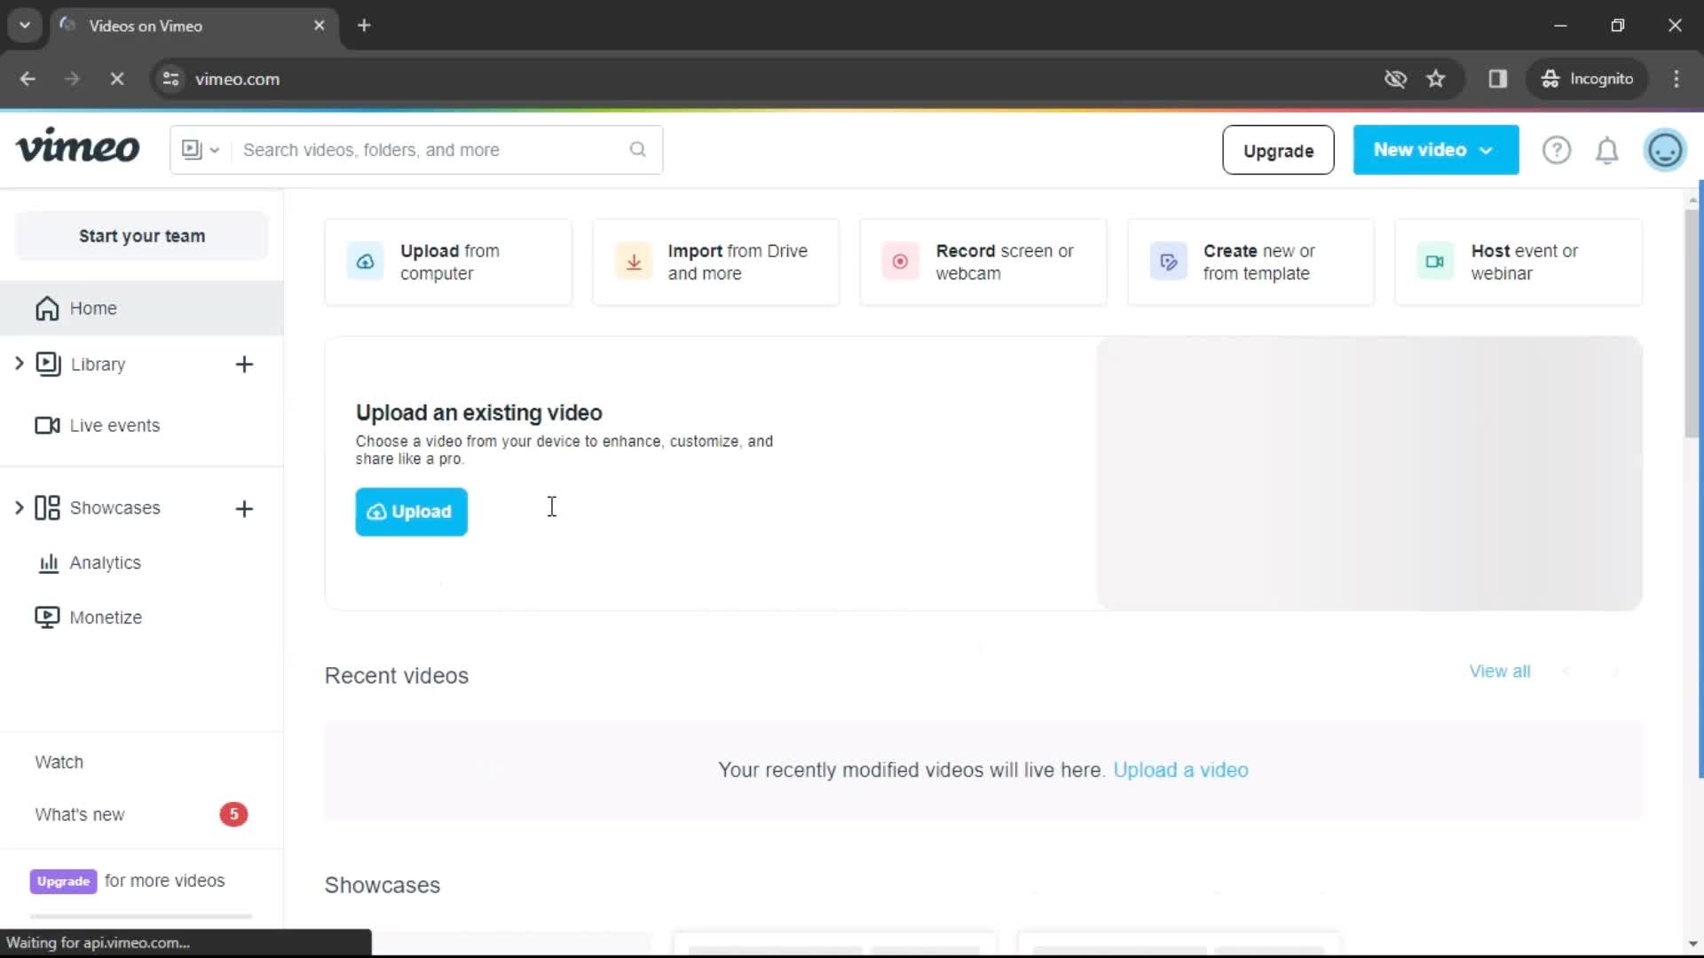Viewport: 1704px width, 958px height.
Task: Stop page loading with X button
Action: (116, 79)
